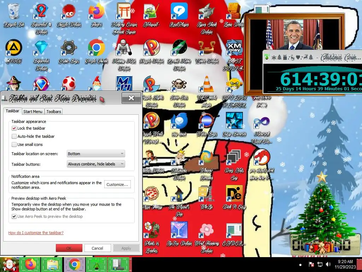Viewport: 362px width, 272px height.
Task: Open the Chuzzle Deluxe shortcut
Action: point(69,15)
